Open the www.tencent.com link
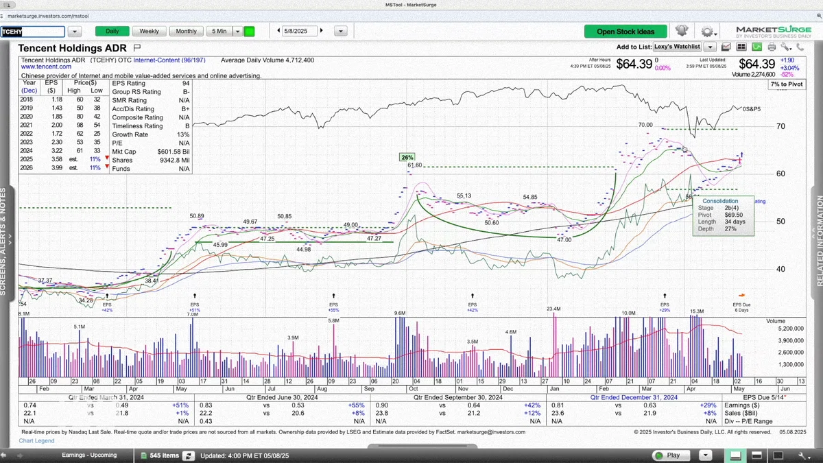The height and width of the screenshot is (463, 823). pos(46,67)
